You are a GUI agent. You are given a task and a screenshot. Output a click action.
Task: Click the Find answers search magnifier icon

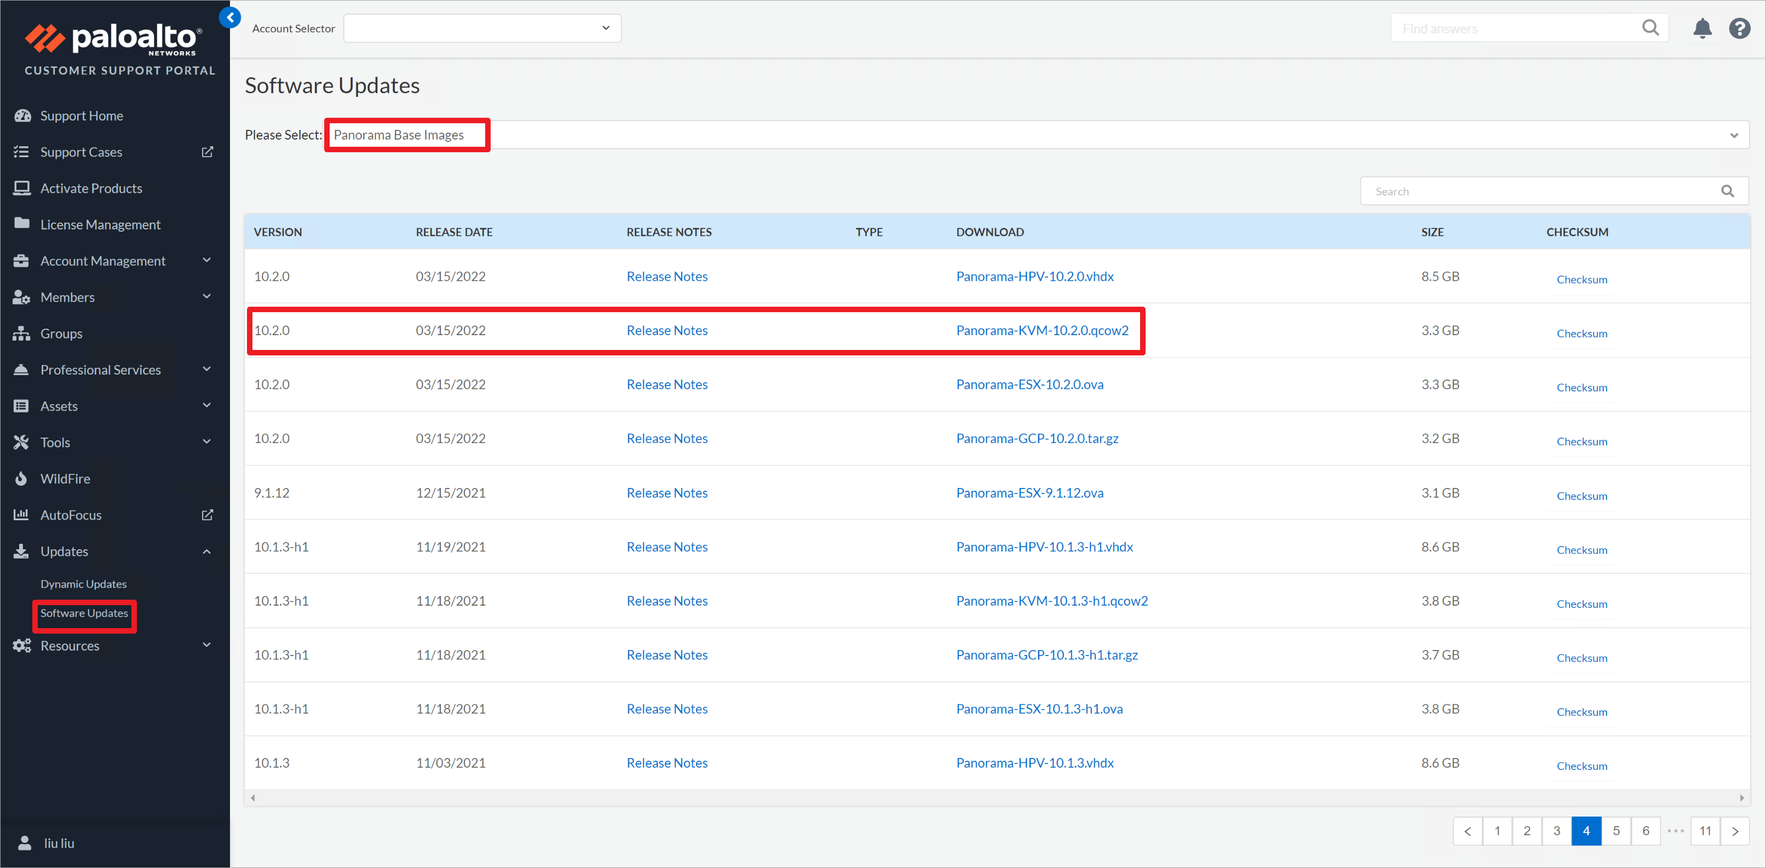pyautogui.click(x=1650, y=27)
